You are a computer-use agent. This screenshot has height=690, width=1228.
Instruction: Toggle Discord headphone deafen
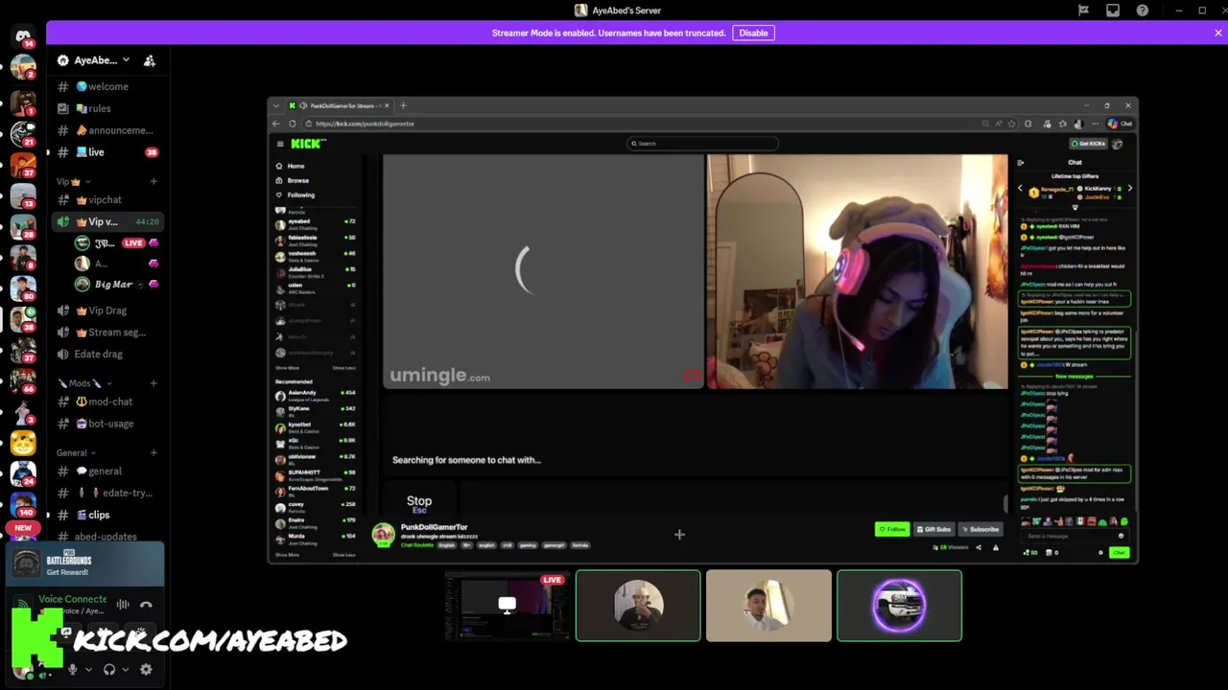pyautogui.click(x=109, y=670)
